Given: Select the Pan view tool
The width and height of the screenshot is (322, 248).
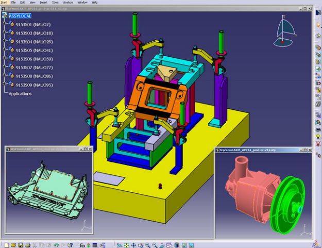Looking at the screenshot, I should coord(134,244).
